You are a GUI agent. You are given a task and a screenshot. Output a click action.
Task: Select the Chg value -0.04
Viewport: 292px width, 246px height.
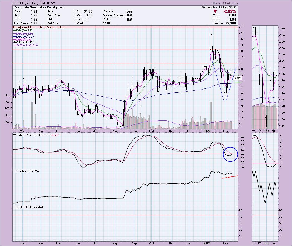click(232, 15)
